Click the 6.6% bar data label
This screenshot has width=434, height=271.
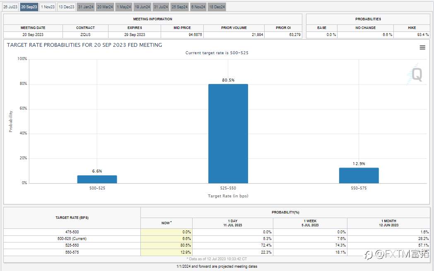(97, 171)
